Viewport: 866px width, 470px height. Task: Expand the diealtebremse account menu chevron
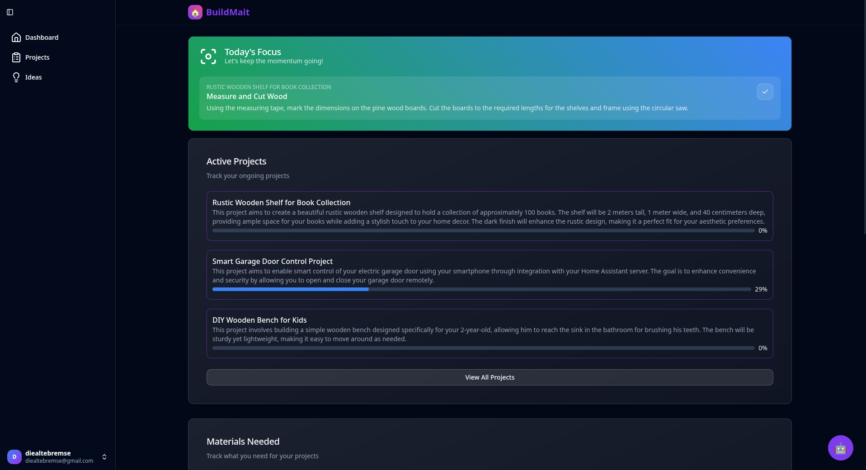point(104,457)
